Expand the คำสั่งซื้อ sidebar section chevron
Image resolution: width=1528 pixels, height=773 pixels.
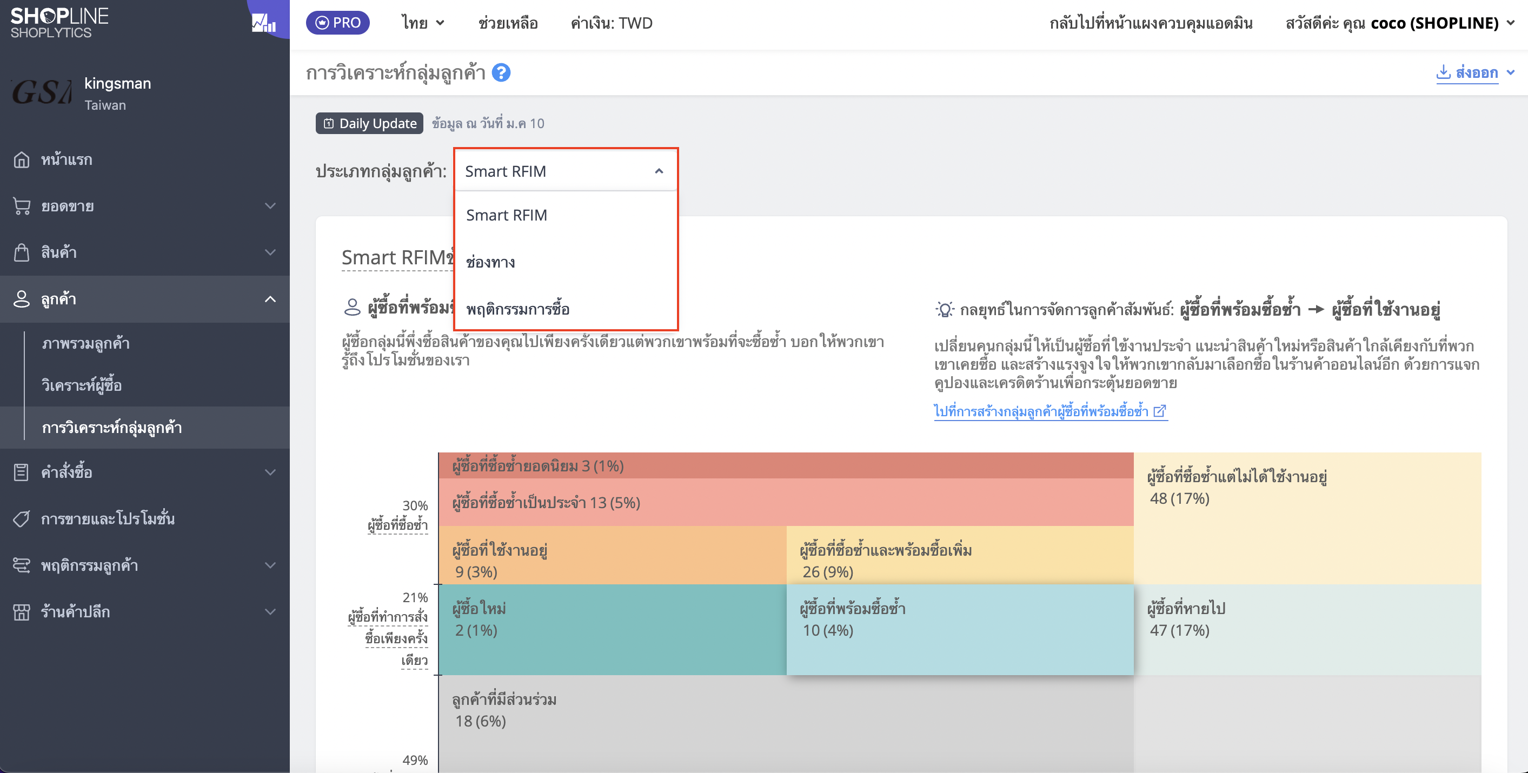(x=270, y=472)
